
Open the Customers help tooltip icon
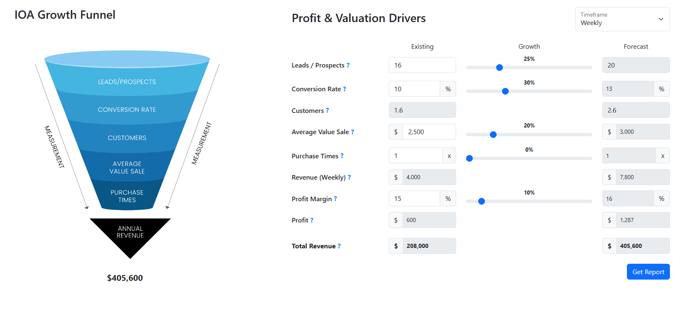pyautogui.click(x=328, y=110)
